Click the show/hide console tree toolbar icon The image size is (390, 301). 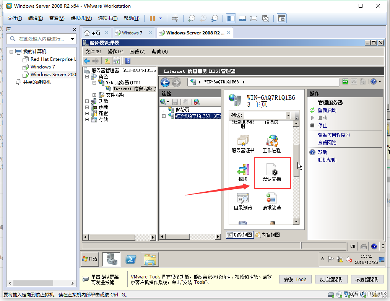116,61
